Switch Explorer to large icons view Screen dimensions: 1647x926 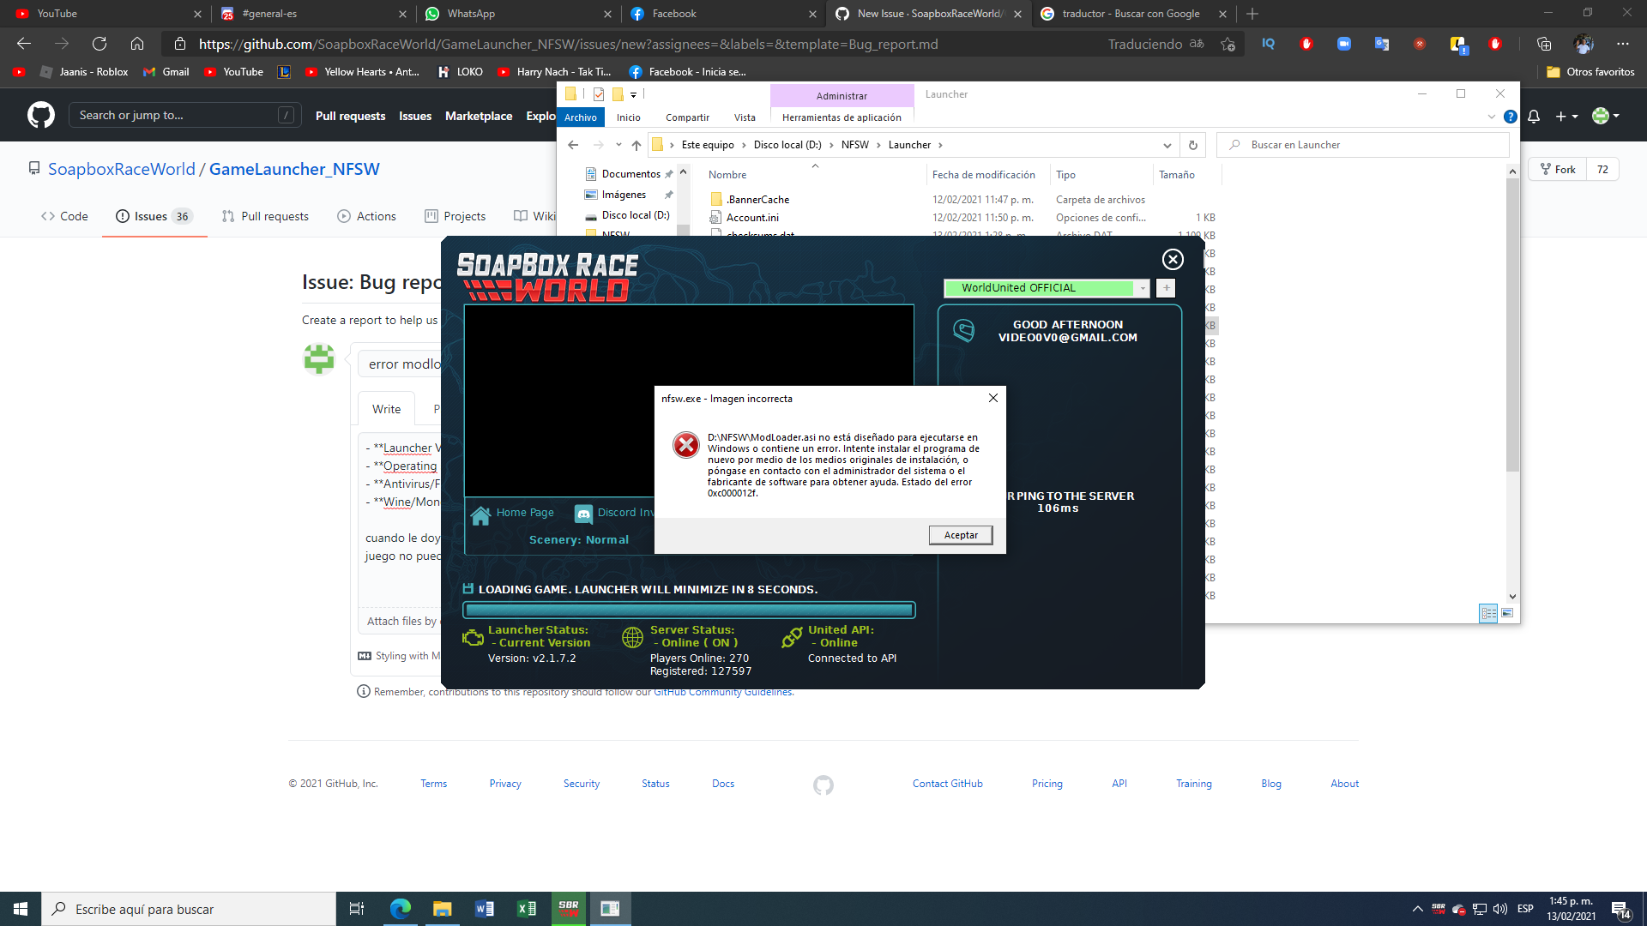[x=1507, y=612]
